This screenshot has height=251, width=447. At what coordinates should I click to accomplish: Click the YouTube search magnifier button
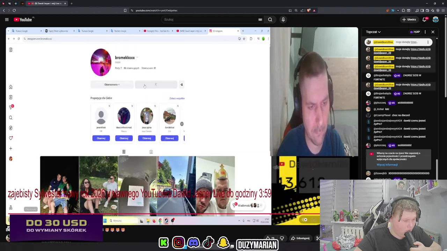[x=270, y=20]
